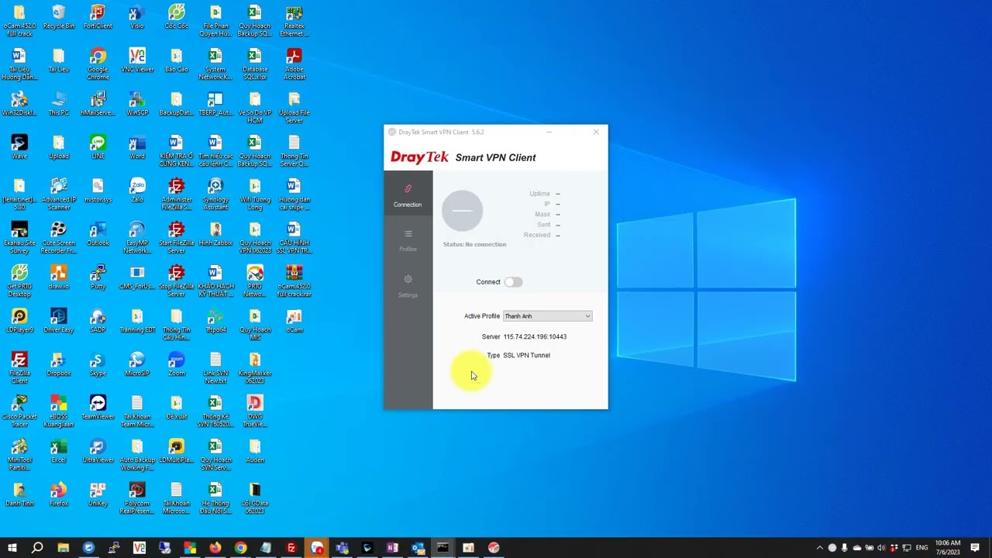Select the LINE desktop shortcut
Viewport: 992px width, 558px height.
click(98, 147)
